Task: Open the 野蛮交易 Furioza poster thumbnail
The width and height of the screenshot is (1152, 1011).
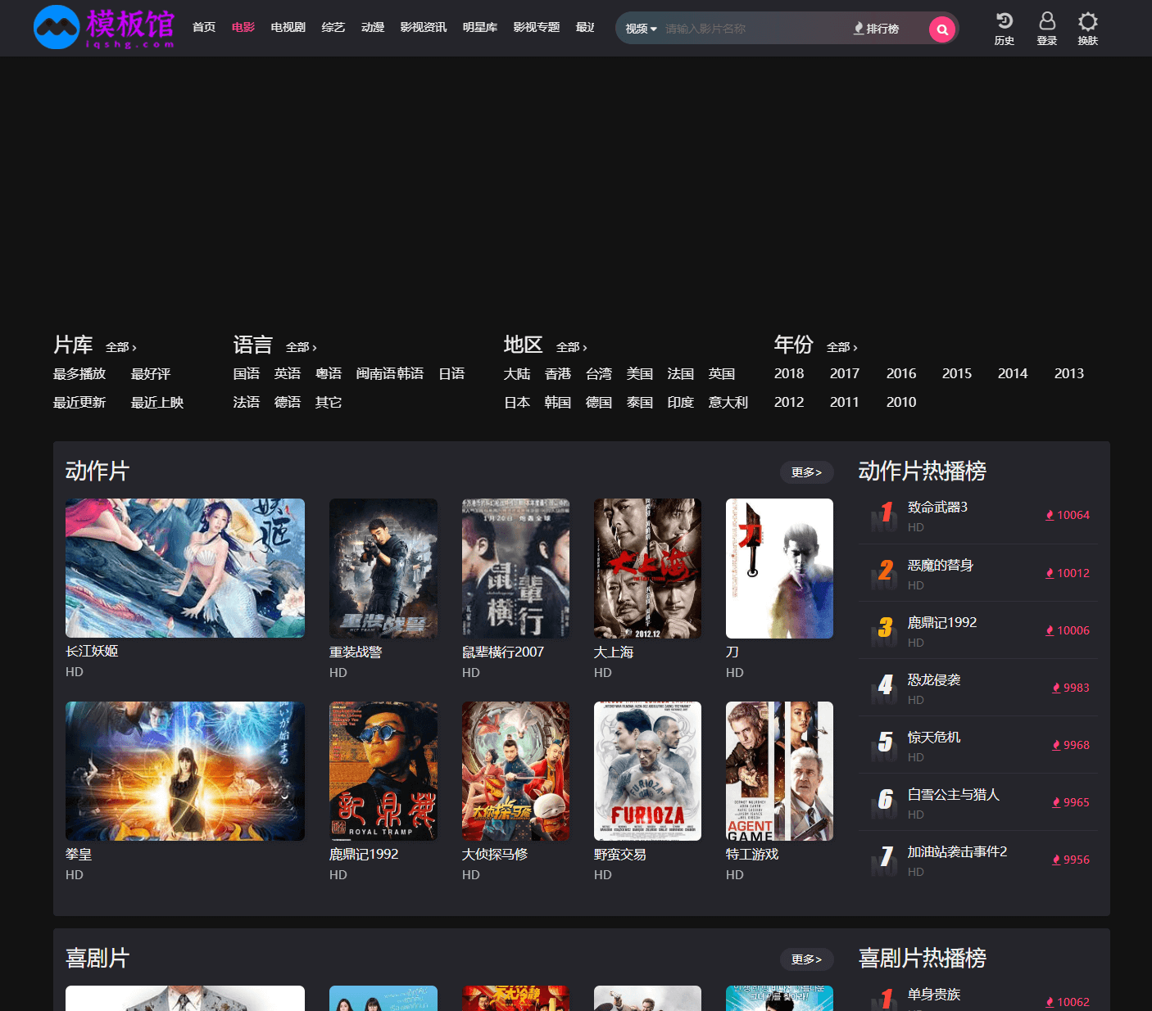Action: coord(647,771)
